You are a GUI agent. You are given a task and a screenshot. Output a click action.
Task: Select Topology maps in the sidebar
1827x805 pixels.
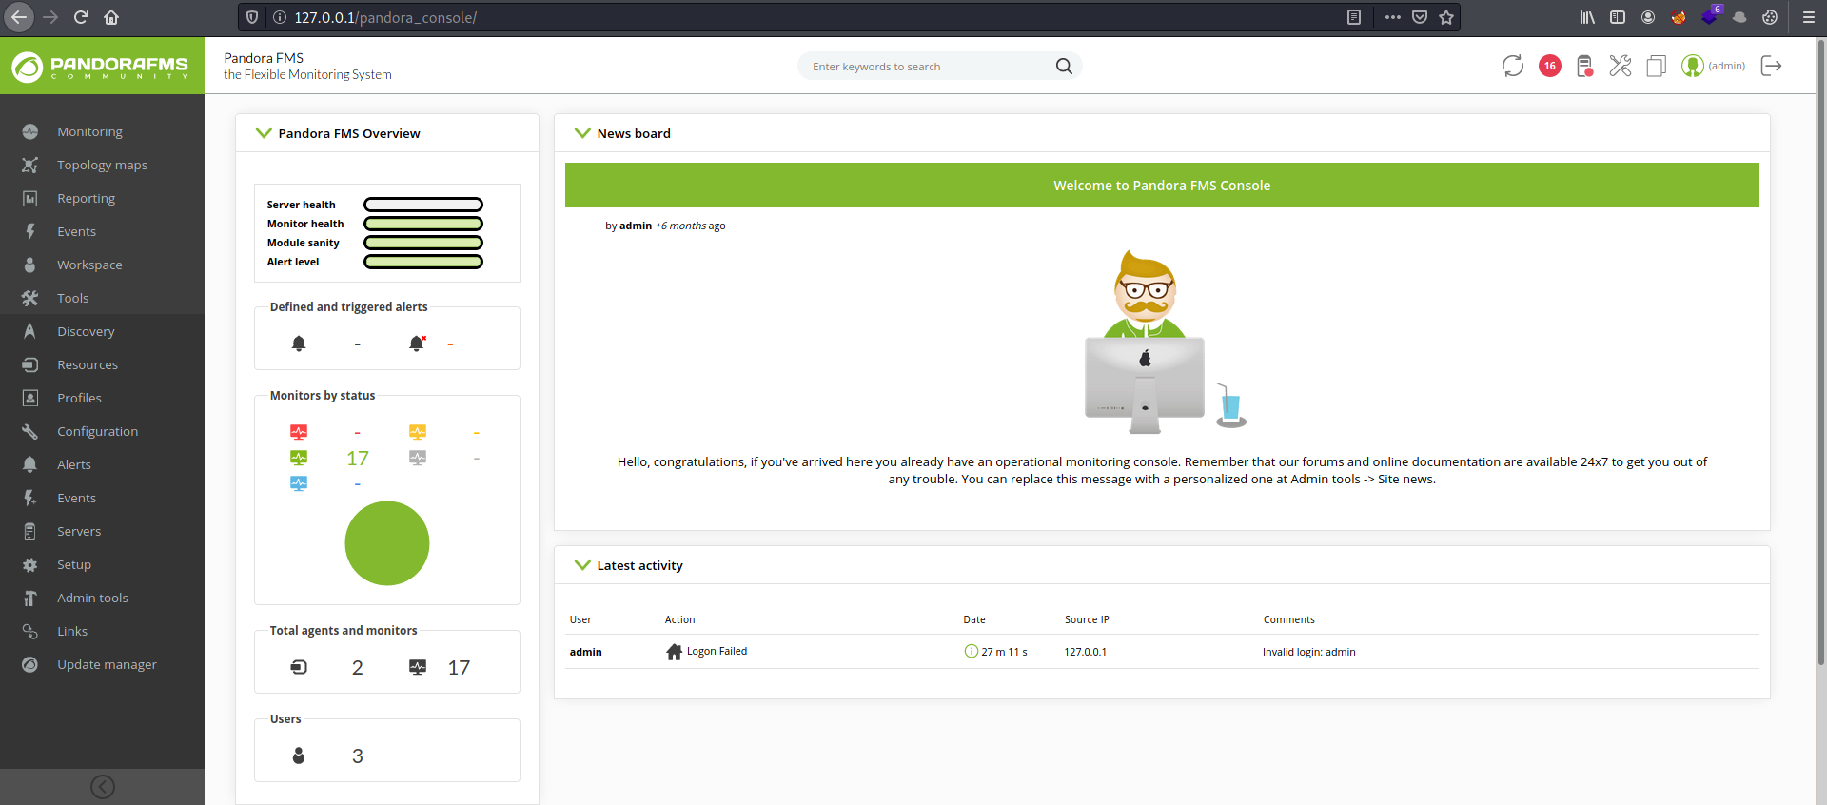(102, 165)
